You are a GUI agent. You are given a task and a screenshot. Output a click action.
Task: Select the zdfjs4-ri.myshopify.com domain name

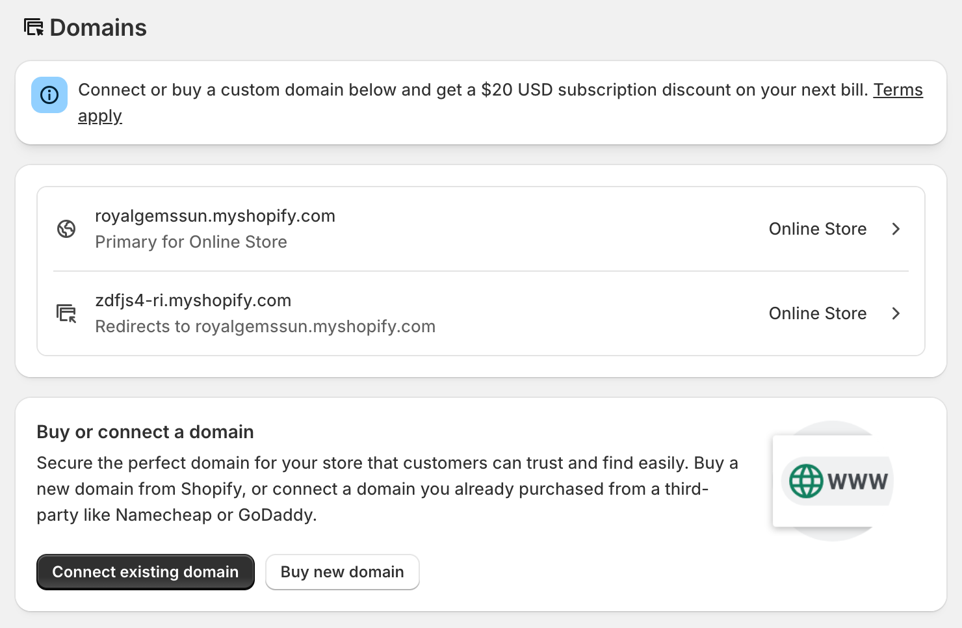tap(193, 300)
